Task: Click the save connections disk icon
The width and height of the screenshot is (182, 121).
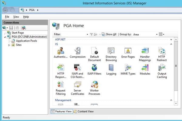Action: pyautogui.click(x=11, y=28)
